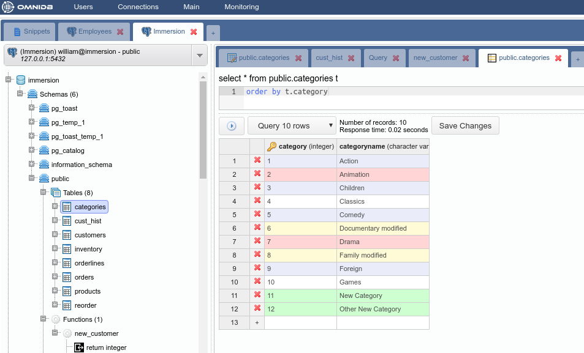Click the primary key icon on category column

point(272,147)
